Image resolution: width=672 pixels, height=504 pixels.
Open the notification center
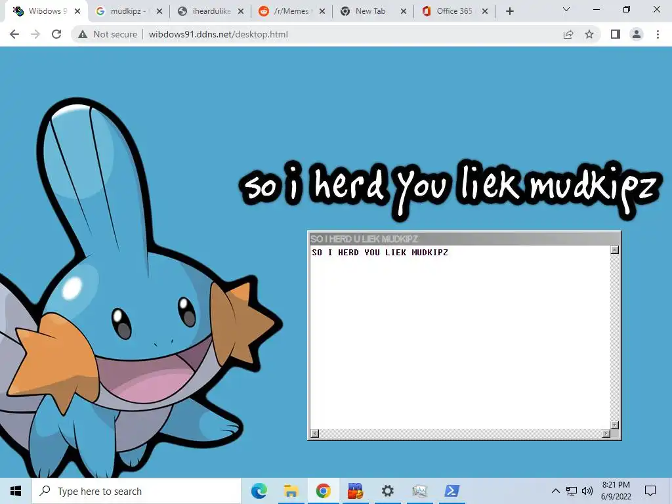click(x=650, y=491)
